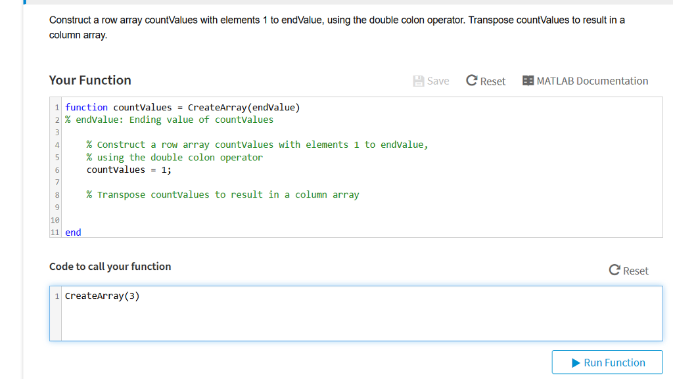The height and width of the screenshot is (379, 673).
Task: Click Reset above the CreateArray(3) editor
Action: tap(628, 270)
